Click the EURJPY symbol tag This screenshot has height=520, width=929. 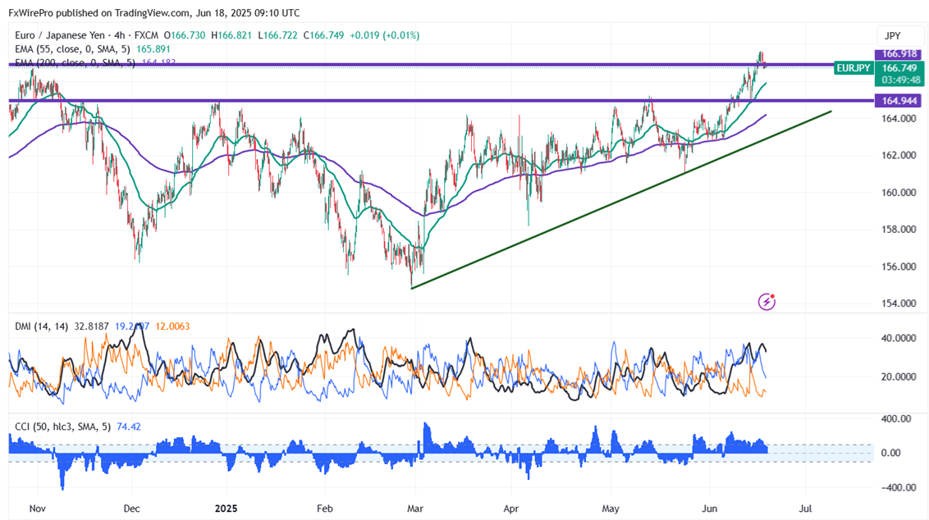coord(853,68)
